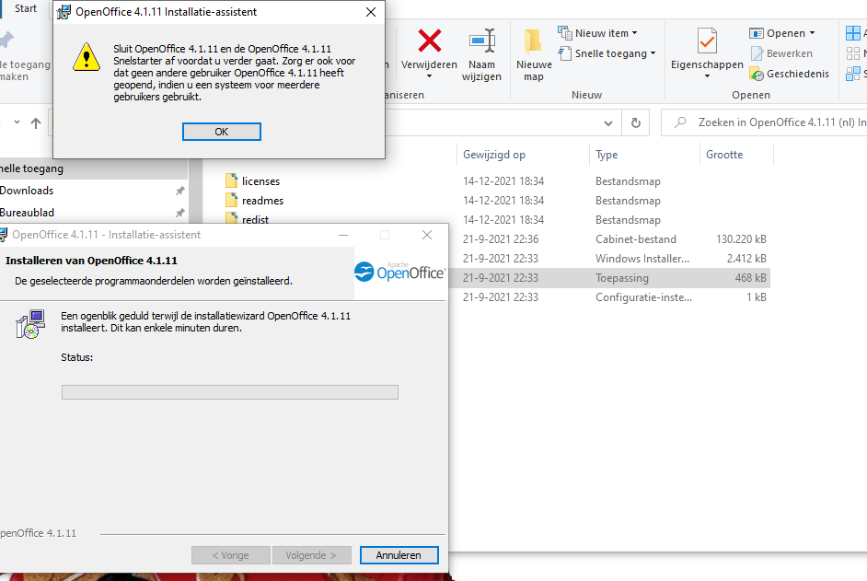867x581 pixels.
Task: Click the yellow warning icon in the dialog
Action: (87, 56)
